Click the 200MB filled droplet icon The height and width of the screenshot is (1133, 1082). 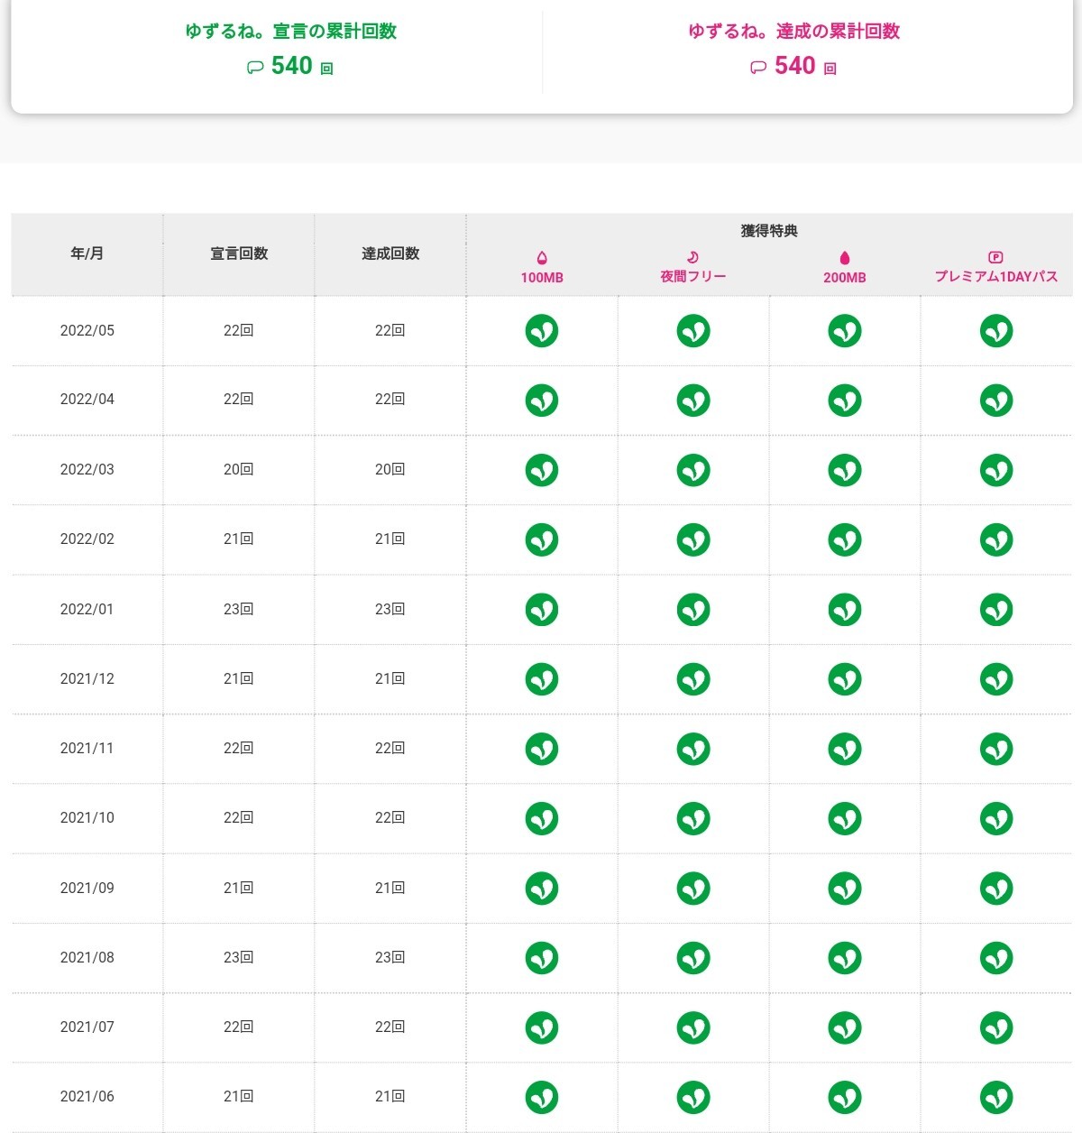point(845,258)
